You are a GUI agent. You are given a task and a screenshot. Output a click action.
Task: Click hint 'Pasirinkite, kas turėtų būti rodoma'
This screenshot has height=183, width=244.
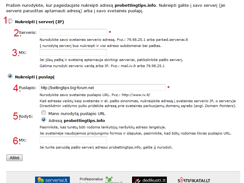coord(103,127)
